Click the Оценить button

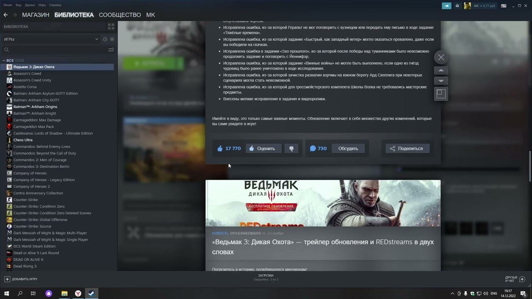point(264,148)
